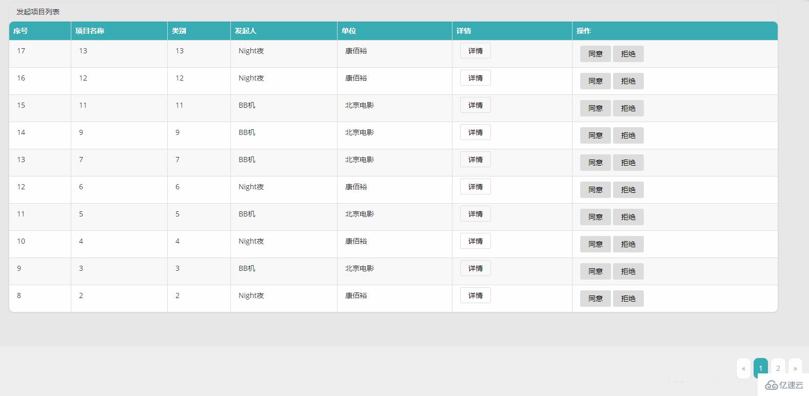Select Night夜 in row 12

251,187
